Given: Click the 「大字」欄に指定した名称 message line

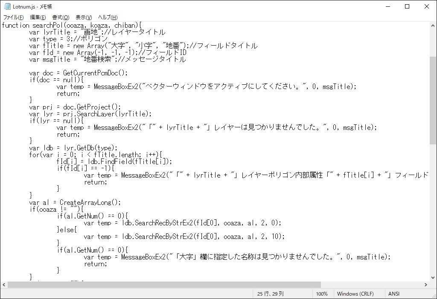Looking at the screenshot, I should (237, 257).
